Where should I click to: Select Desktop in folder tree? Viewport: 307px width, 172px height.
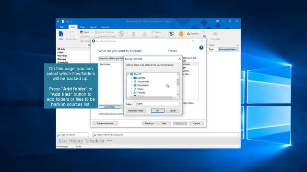[142, 78]
